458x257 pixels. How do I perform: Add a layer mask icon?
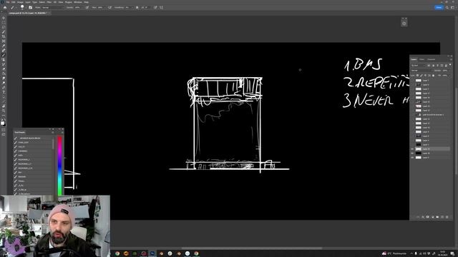[428, 217]
